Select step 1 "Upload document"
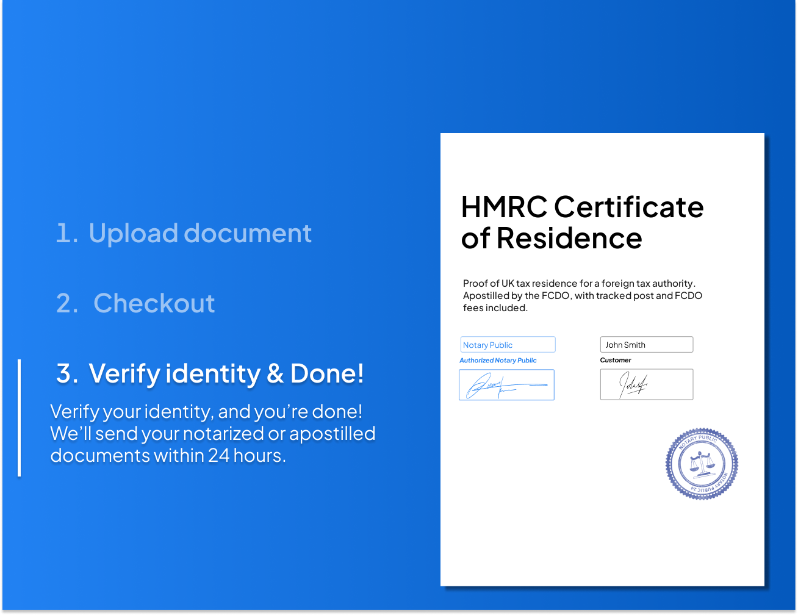798x615 pixels. (184, 233)
